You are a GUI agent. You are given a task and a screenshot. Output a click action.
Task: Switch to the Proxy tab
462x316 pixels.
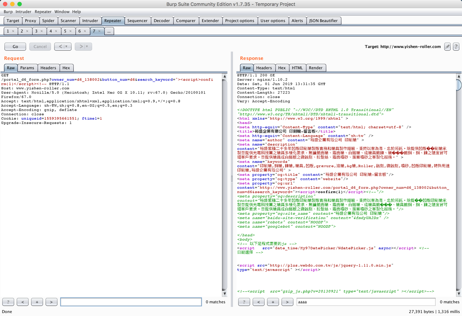click(30, 21)
